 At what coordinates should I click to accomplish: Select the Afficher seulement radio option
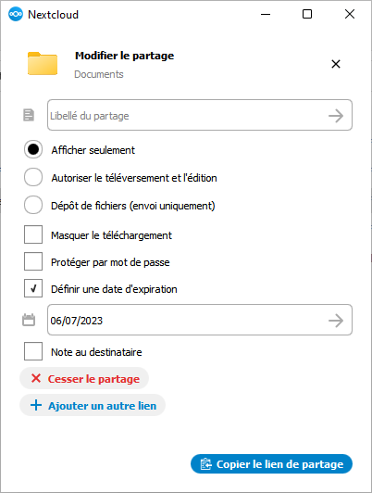33,149
